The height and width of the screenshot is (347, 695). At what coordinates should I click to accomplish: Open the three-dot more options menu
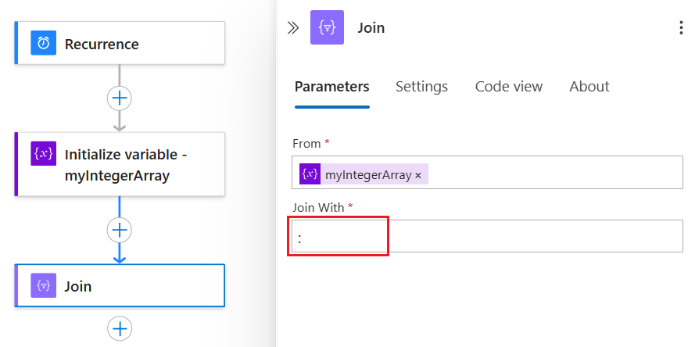tap(681, 27)
